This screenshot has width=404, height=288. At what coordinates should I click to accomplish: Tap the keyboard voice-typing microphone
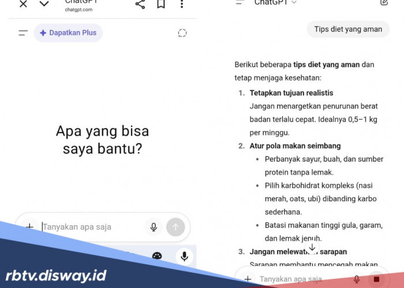(x=184, y=256)
